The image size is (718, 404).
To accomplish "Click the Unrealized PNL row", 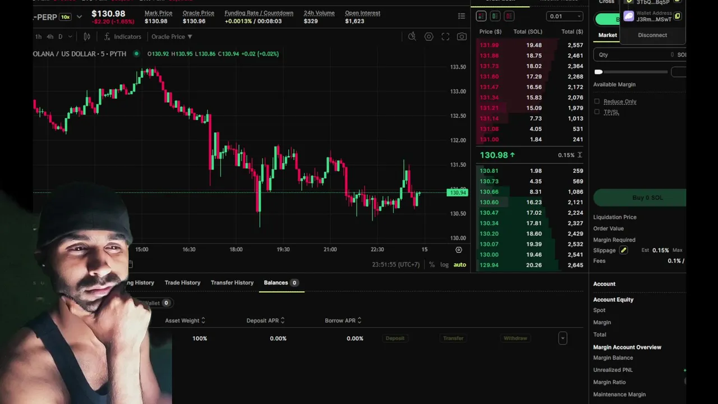I will [639, 370].
